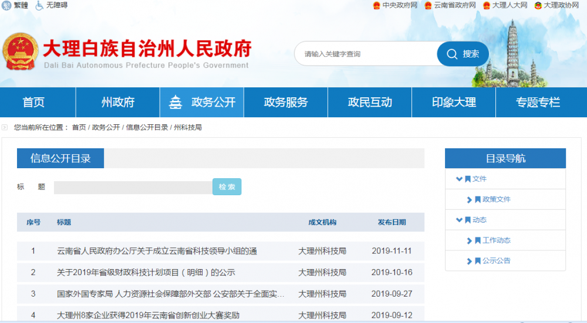The height and width of the screenshot is (323, 587).
Task: Click the bookmark icon beside 文件
Action: 468,179
